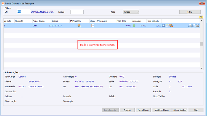
Task: Click the printer icon in the row
Action: 198,26
